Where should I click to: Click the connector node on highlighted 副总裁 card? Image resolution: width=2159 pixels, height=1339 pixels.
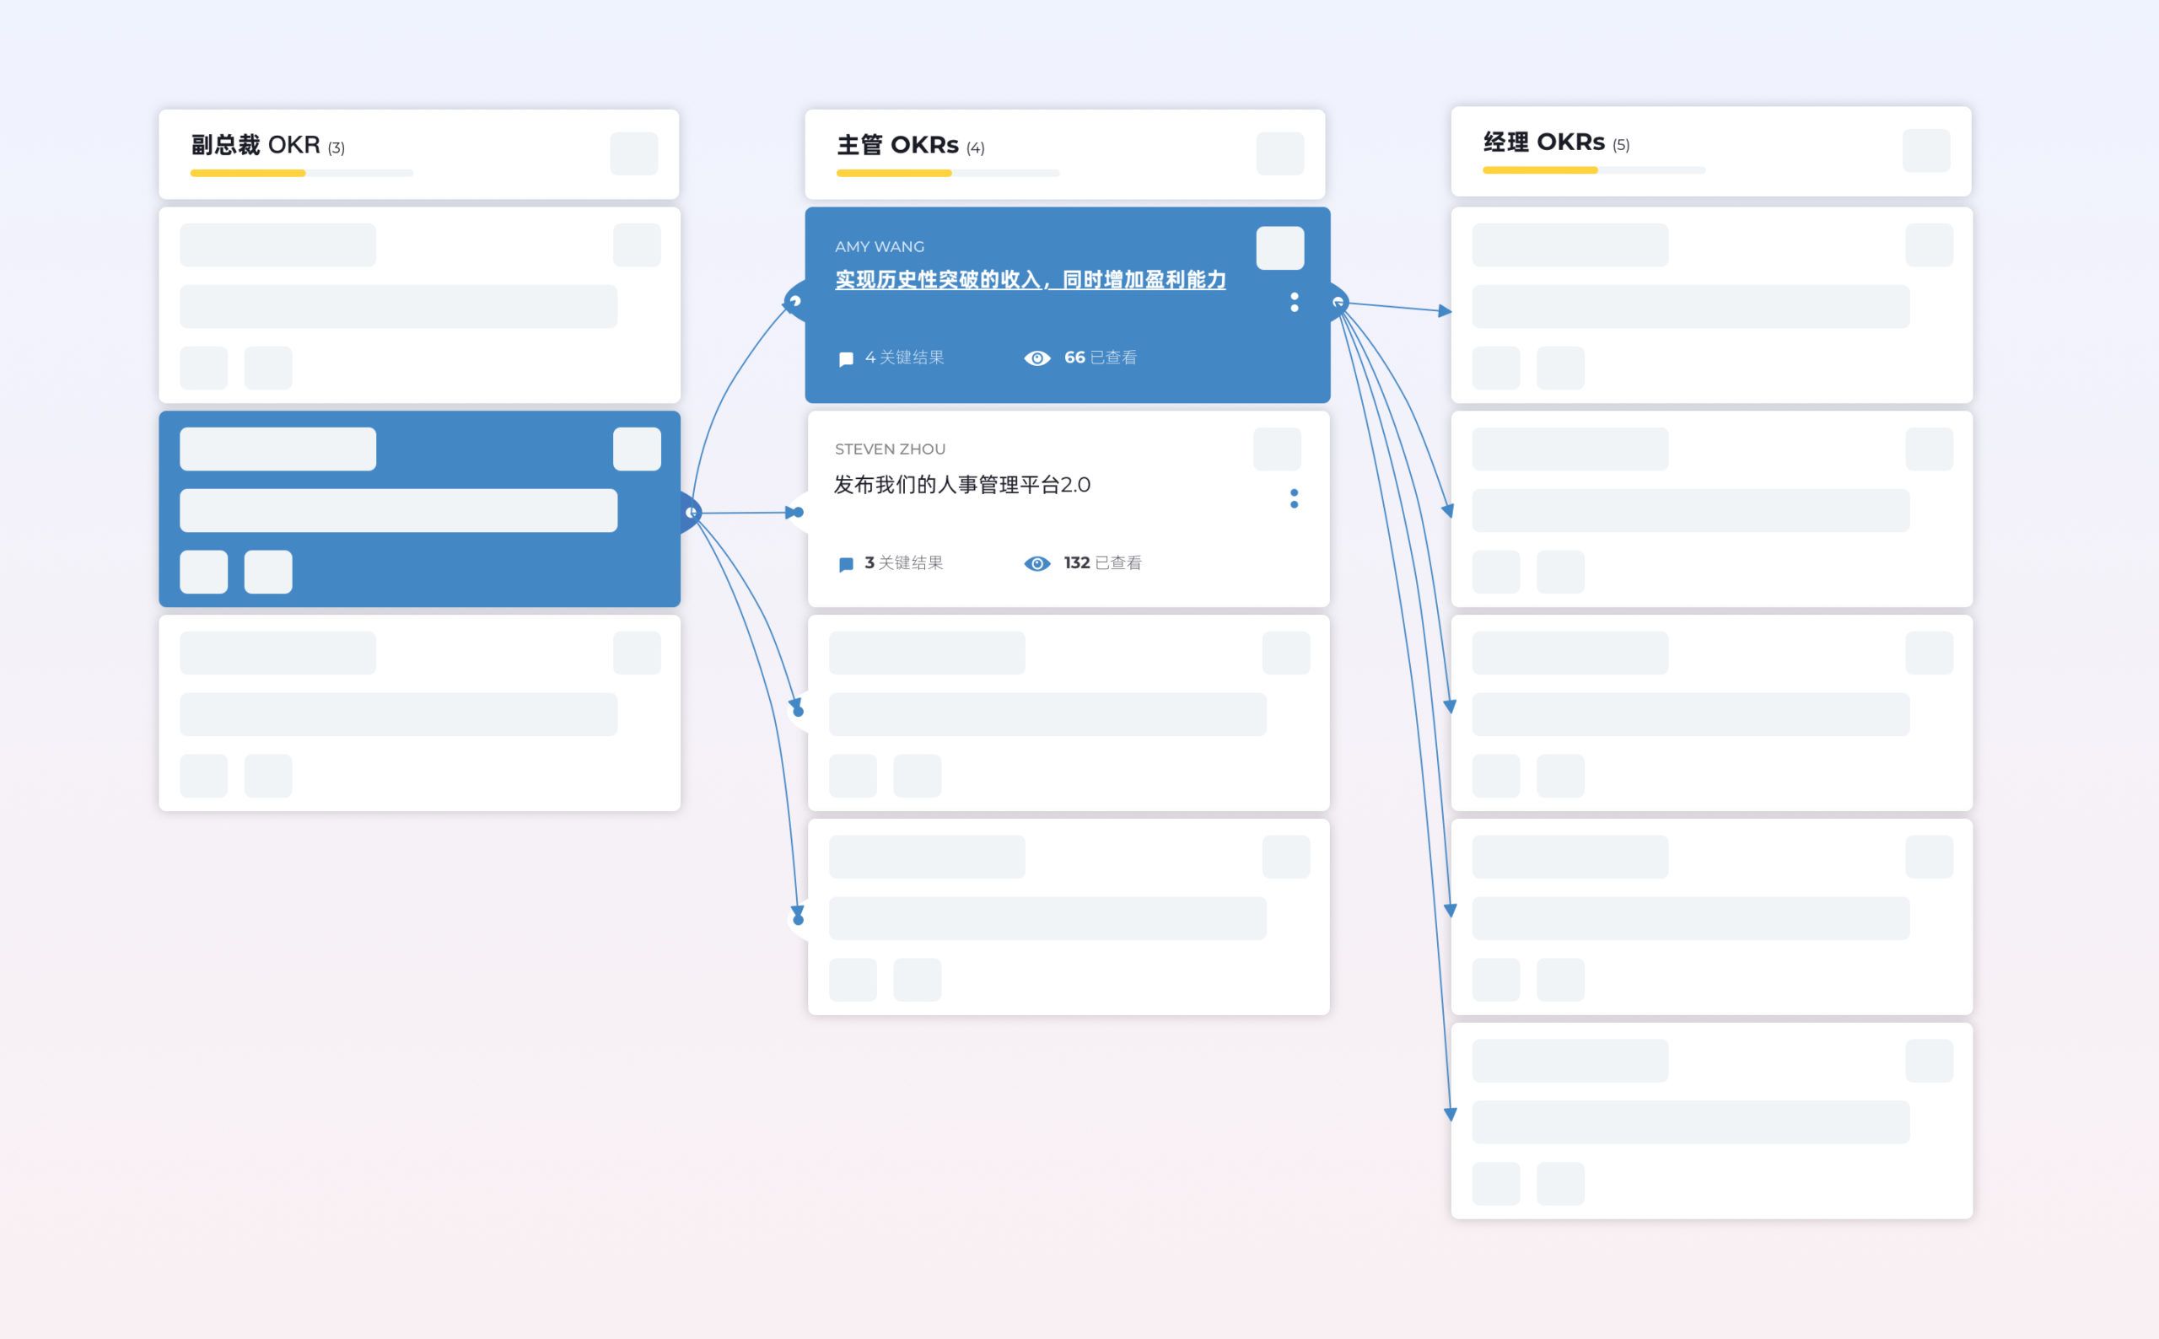pos(691,512)
